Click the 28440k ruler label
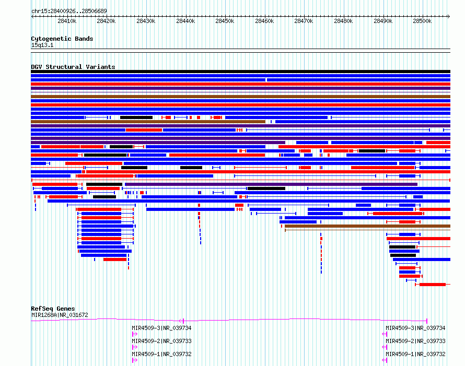Viewport: 465px width, 366px height. click(185, 21)
